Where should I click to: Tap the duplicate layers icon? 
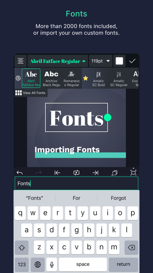[114, 173]
